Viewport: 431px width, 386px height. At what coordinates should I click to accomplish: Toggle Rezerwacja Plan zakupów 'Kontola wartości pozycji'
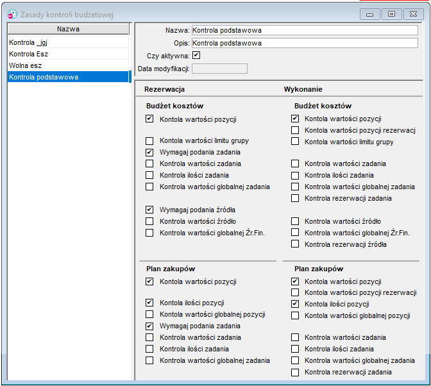click(x=149, y=281)
